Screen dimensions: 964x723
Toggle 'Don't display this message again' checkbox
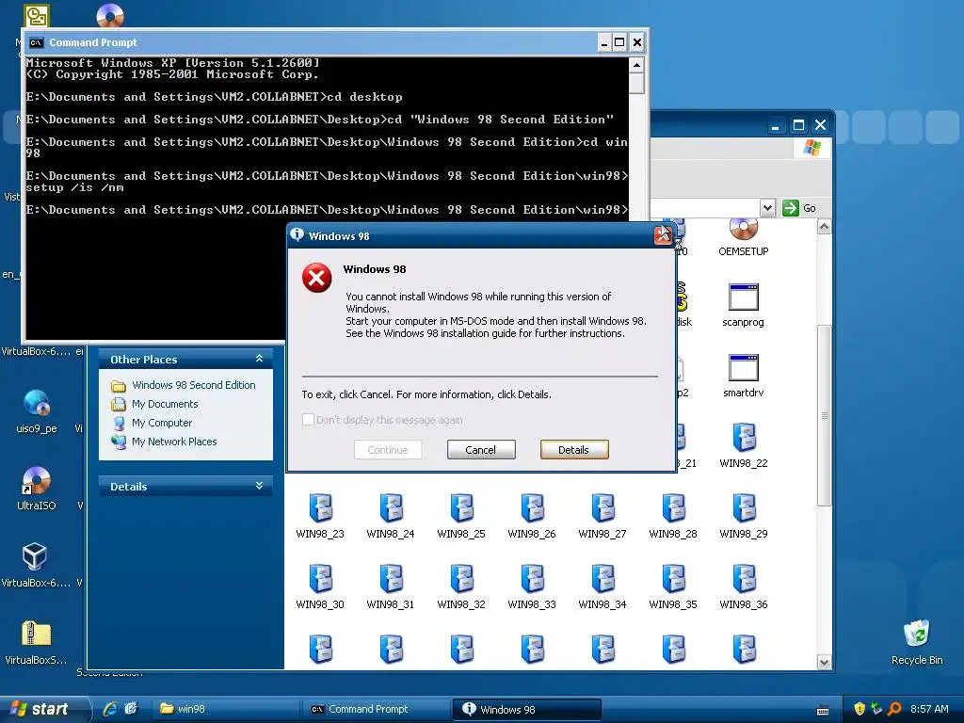click(x=308, y=419)
